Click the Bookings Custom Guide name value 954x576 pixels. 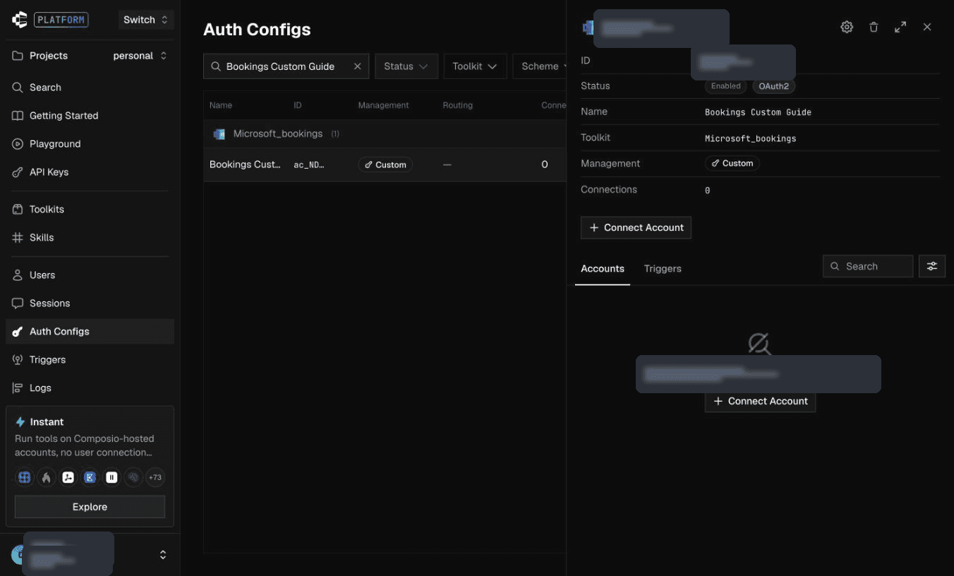tap(758, 112)
